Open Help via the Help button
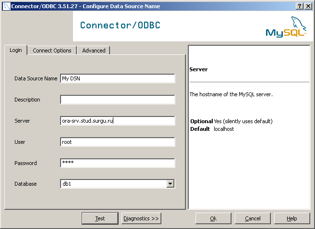 coord(292,218)
